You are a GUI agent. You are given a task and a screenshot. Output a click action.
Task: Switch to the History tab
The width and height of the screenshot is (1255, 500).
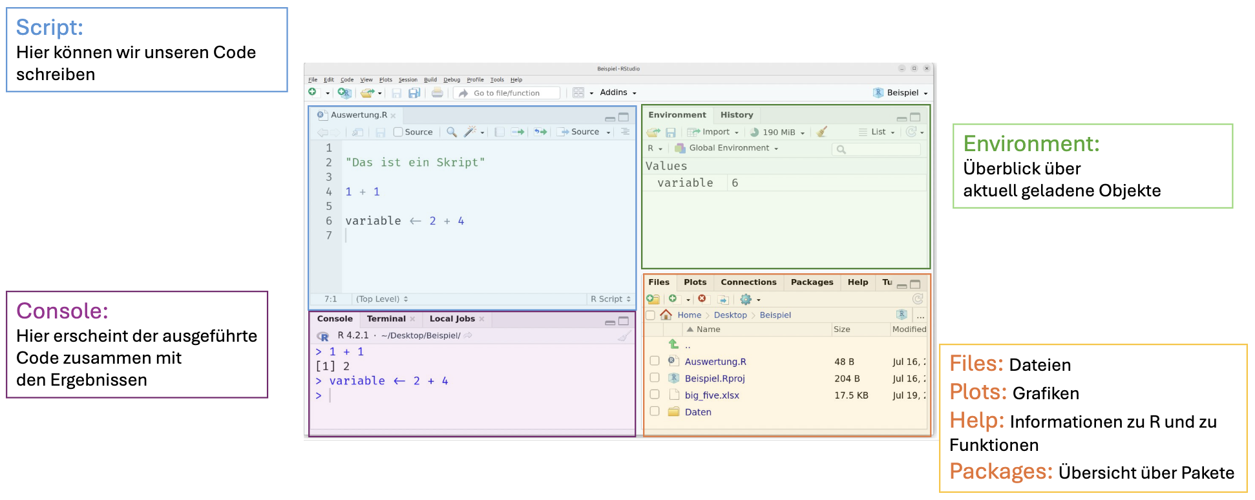737,115
